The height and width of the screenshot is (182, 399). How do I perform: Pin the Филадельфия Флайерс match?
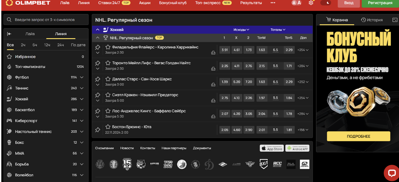(x=97, y=47)
